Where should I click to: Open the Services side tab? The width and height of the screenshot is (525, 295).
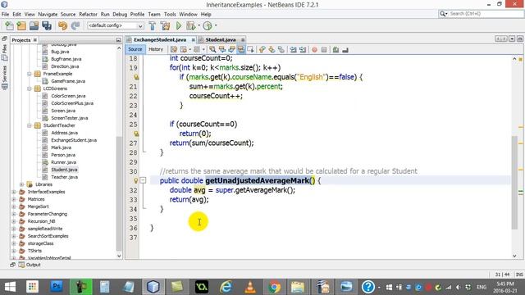[x=4, y=77]
